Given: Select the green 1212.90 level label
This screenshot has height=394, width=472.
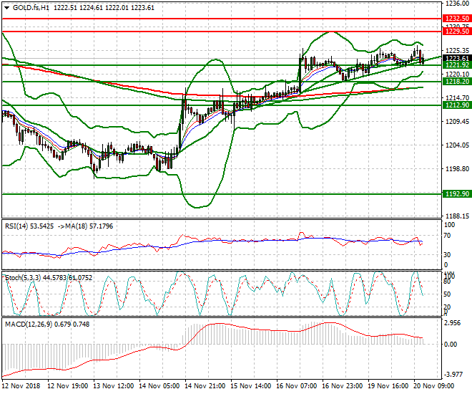Looking at the screenshot, I should tap(457, 105).
